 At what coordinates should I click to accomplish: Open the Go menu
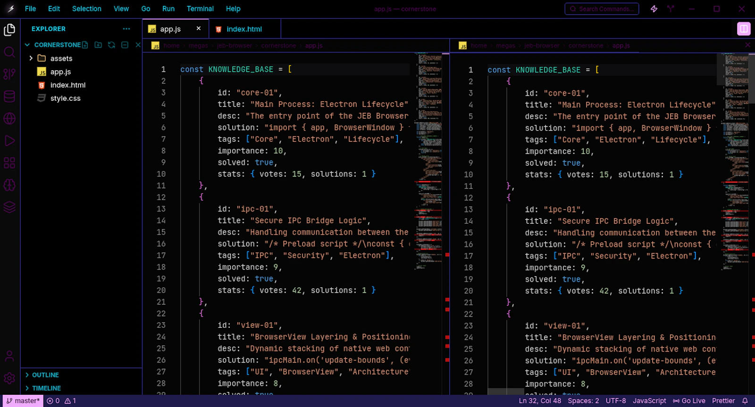coord(146,8)
